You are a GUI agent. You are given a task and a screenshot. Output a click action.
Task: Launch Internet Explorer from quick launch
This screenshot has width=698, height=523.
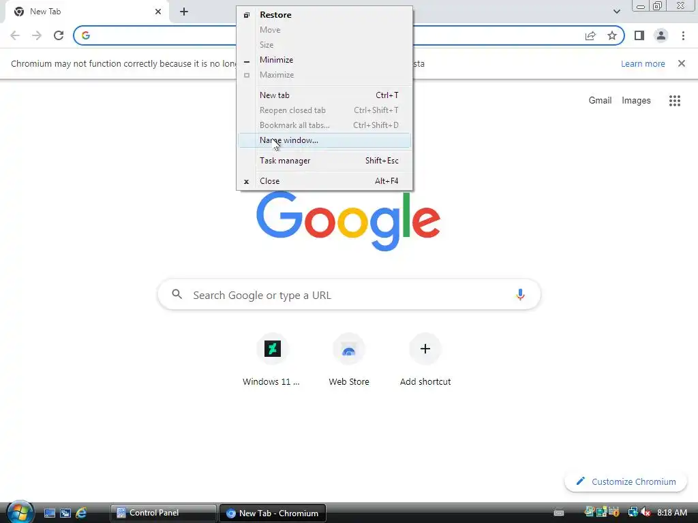[81, 513]
